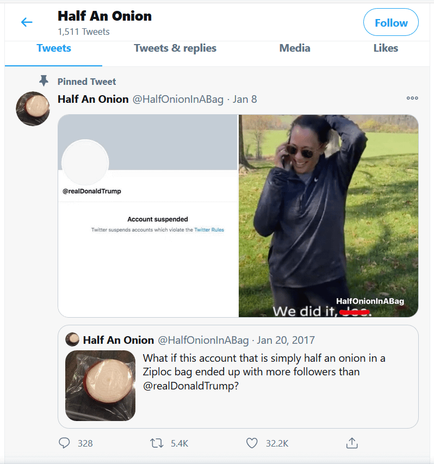Open the Twitter Rules link in image
This screenshot has height=464, width=434.
pos(209,230)
